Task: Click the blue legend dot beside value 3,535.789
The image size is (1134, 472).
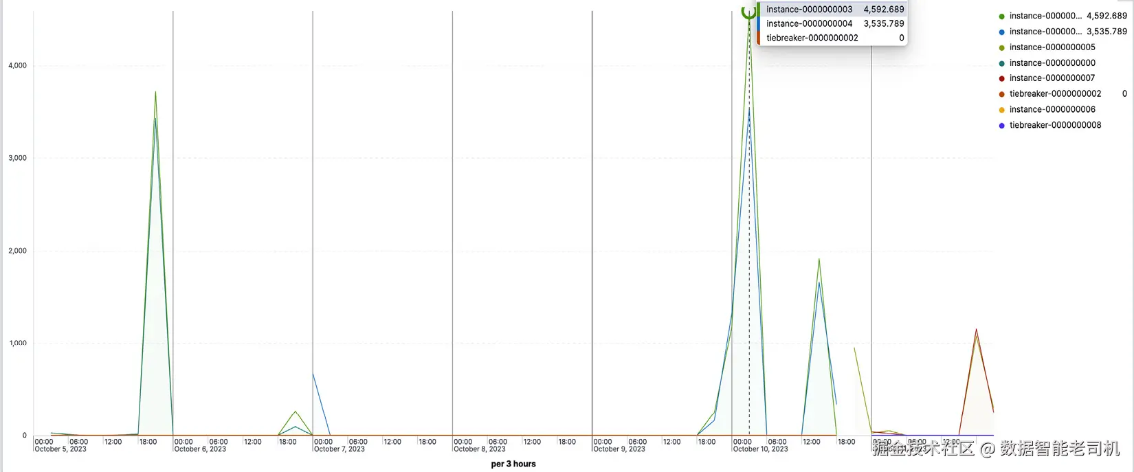Action: [x=1001, y=32]
